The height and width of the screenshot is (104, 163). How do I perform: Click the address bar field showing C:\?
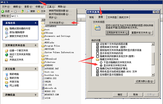tap(28, 16)
